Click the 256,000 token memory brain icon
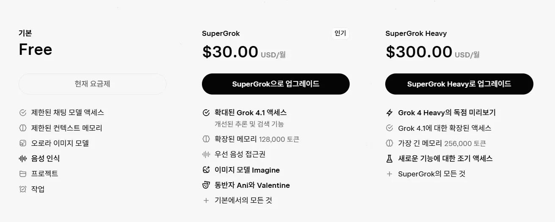 point(389,143)
